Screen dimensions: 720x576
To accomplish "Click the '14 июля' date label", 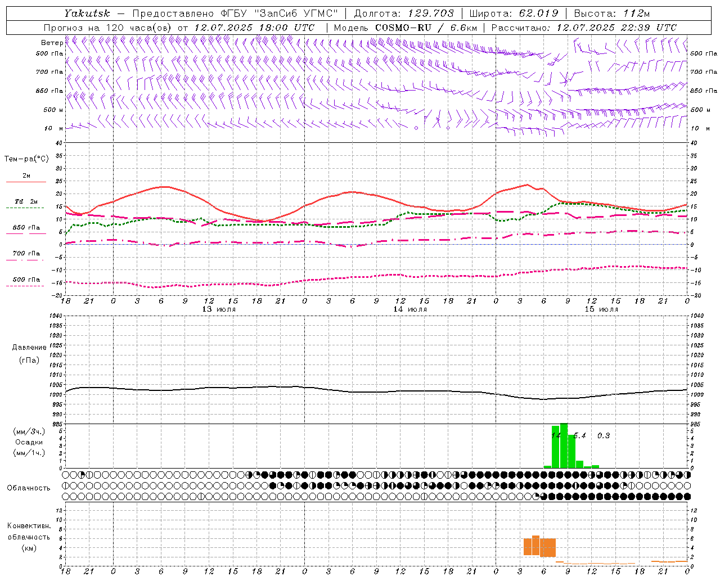I will [x=410, y=309].
